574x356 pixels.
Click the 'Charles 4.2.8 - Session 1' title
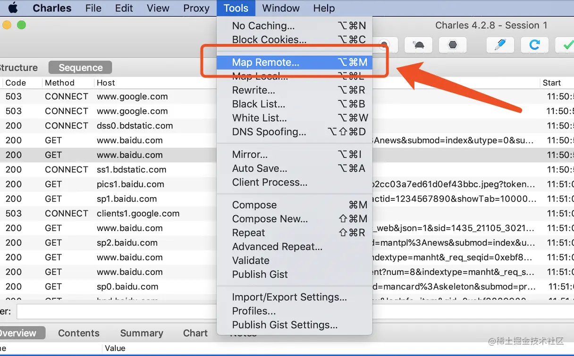click(x=491, y=25)
